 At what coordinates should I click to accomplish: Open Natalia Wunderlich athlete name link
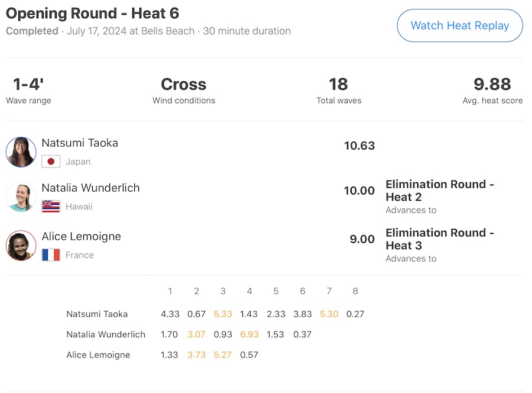coord(90,188)
